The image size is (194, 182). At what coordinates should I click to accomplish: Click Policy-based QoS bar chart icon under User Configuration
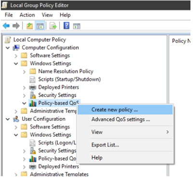(x=33, y=159)
